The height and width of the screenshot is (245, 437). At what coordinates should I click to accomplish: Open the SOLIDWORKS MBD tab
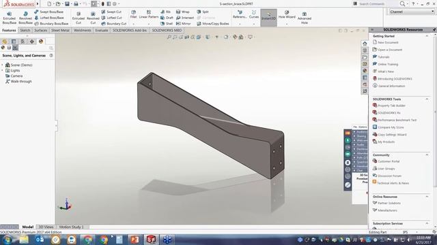pos(167,30)
